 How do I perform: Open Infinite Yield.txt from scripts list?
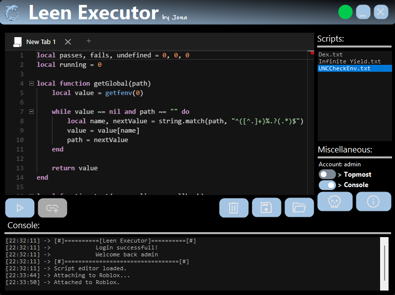349,61
